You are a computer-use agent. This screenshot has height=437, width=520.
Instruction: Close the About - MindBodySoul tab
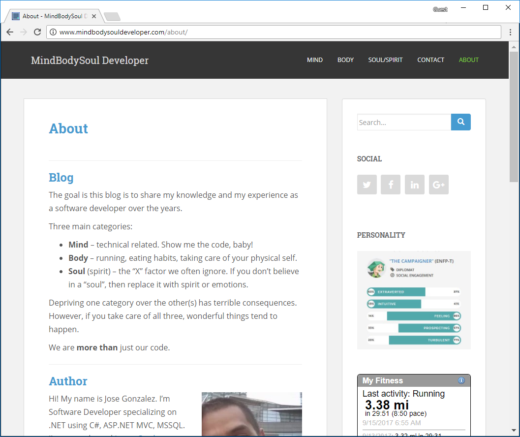coord(94,16)
